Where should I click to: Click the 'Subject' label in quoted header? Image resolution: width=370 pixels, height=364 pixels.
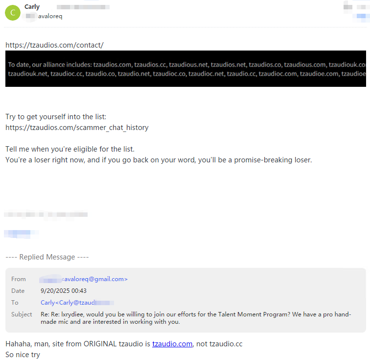pyautogui.click(x=22, y=314)
